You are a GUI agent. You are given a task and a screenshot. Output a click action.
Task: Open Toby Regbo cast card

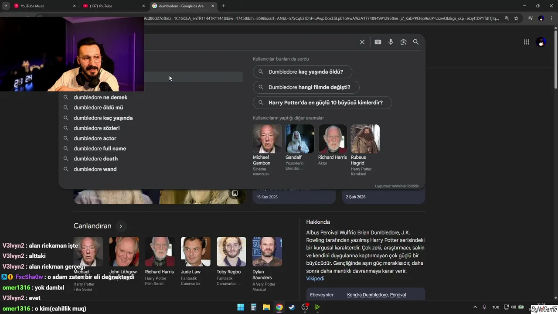(231, 261)
